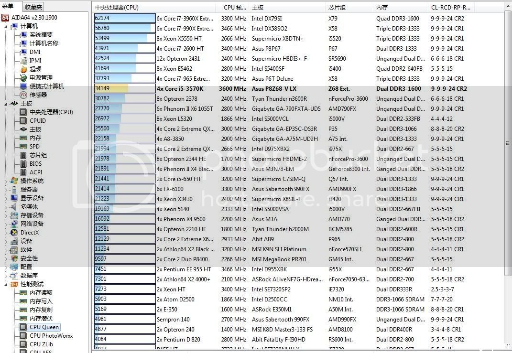Select the 网络设备 network icon
This screenshot has width=512, height=353.
(x=14, y=224)
